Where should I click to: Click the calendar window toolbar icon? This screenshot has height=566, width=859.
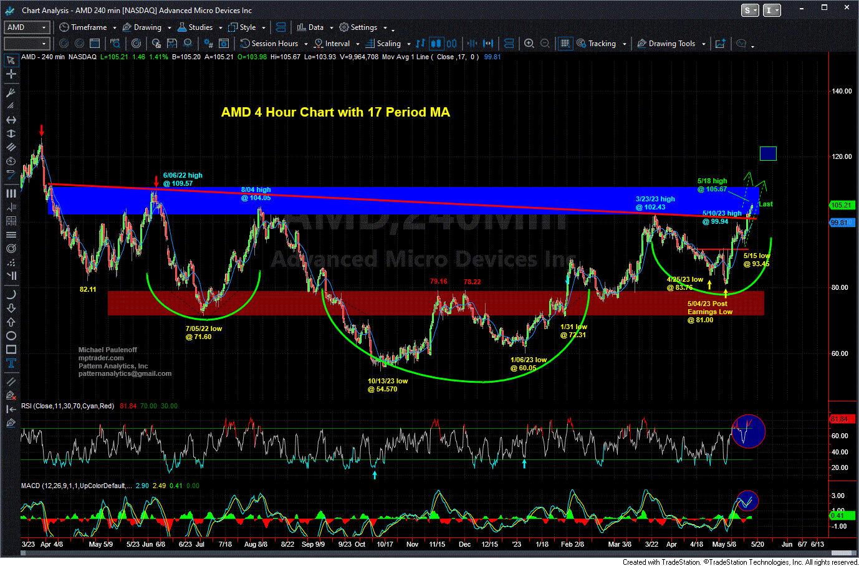[95, 44]
